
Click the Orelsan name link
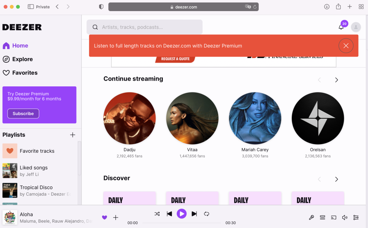(318, 150)
